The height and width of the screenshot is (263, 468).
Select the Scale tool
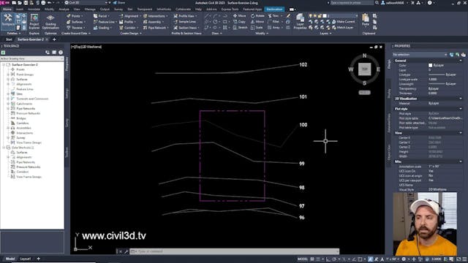257,28
